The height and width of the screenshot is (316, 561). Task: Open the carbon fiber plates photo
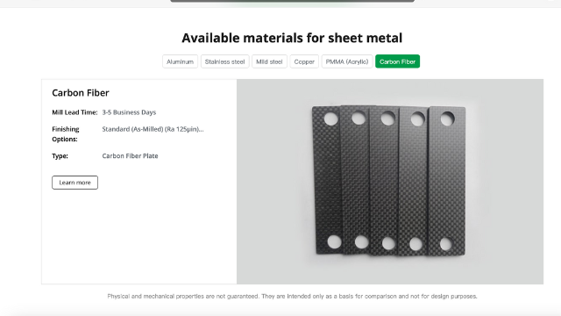coord(390,182)
